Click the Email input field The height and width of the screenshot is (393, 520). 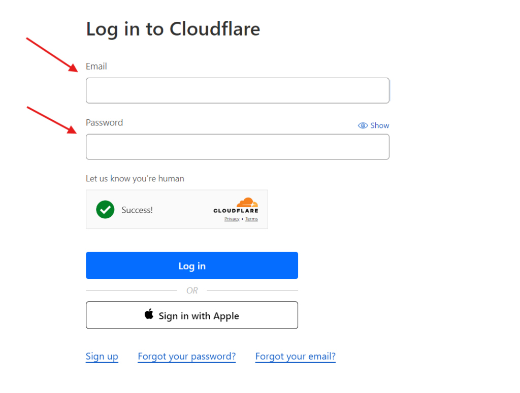(237, 90)
